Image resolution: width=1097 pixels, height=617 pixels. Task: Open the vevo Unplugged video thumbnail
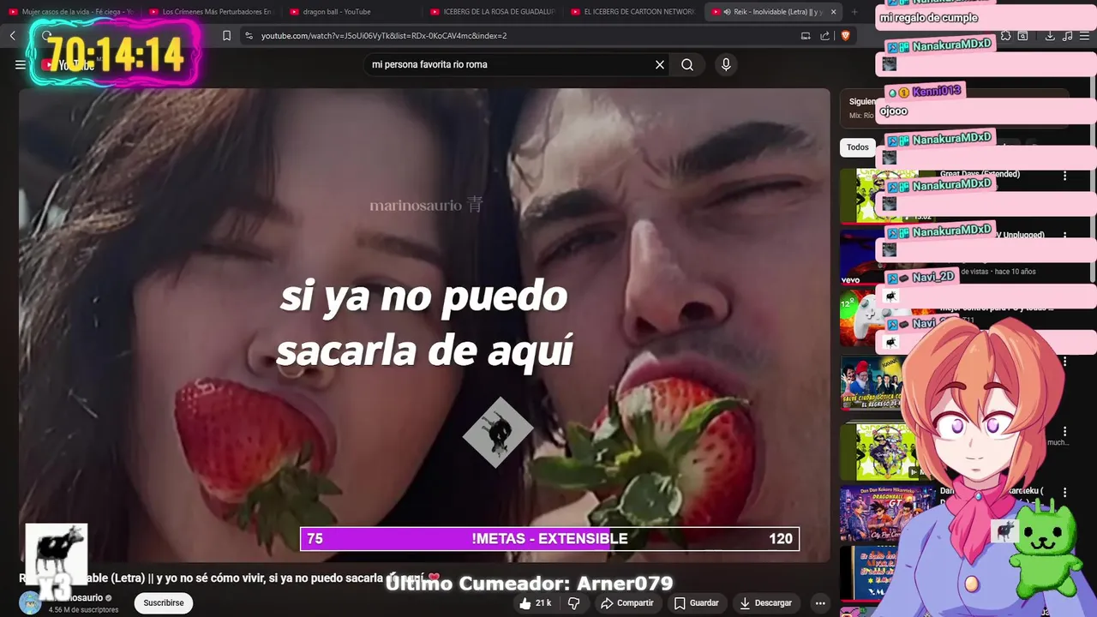pyautogui.click(x=887, y=257)
